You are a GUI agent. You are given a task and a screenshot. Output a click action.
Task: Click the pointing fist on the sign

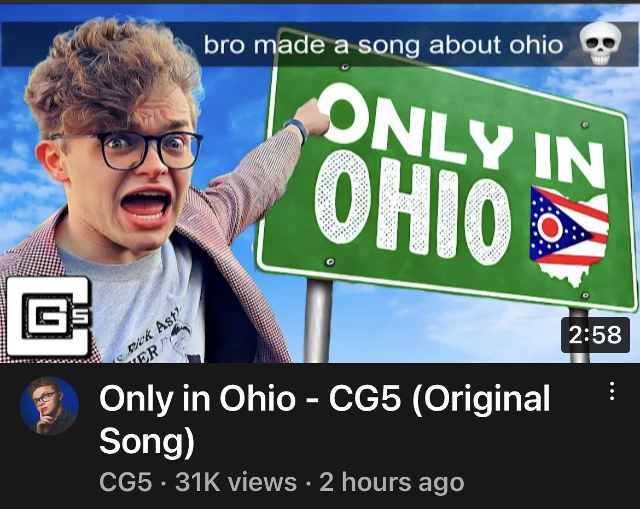click(313, 118)
